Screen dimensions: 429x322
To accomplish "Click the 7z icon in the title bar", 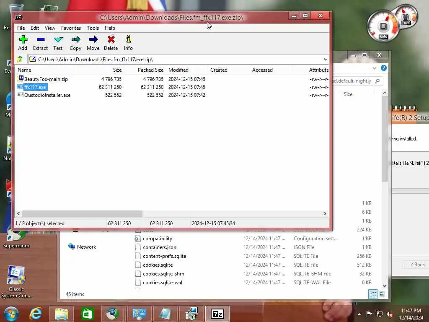I will click(18, 17).
